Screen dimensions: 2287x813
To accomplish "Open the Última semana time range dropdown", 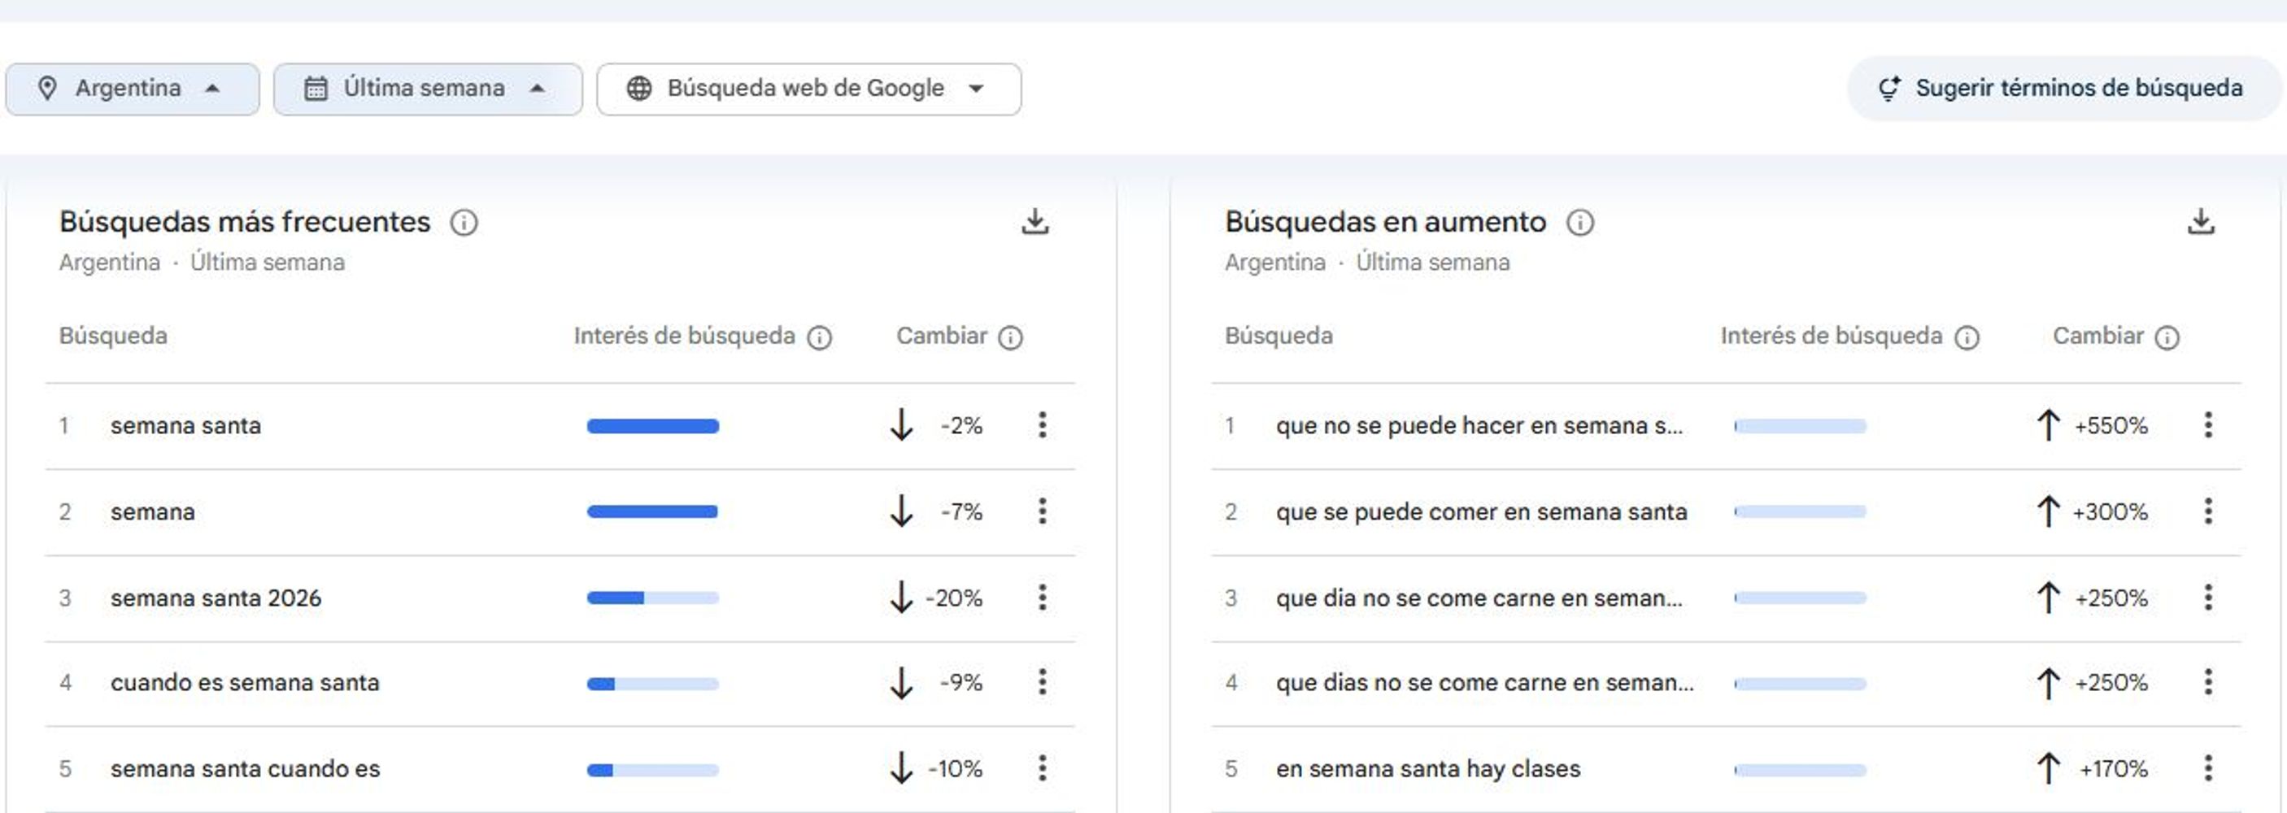I will 428,89.
